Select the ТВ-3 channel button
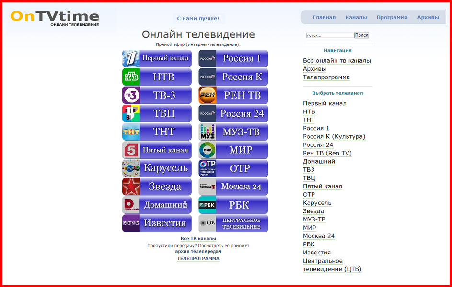452x287 pixels. (157, 95)
